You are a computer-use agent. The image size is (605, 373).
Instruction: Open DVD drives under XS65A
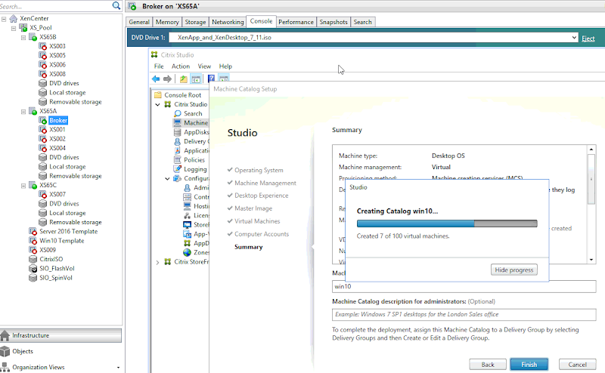(x=64, y=157)
